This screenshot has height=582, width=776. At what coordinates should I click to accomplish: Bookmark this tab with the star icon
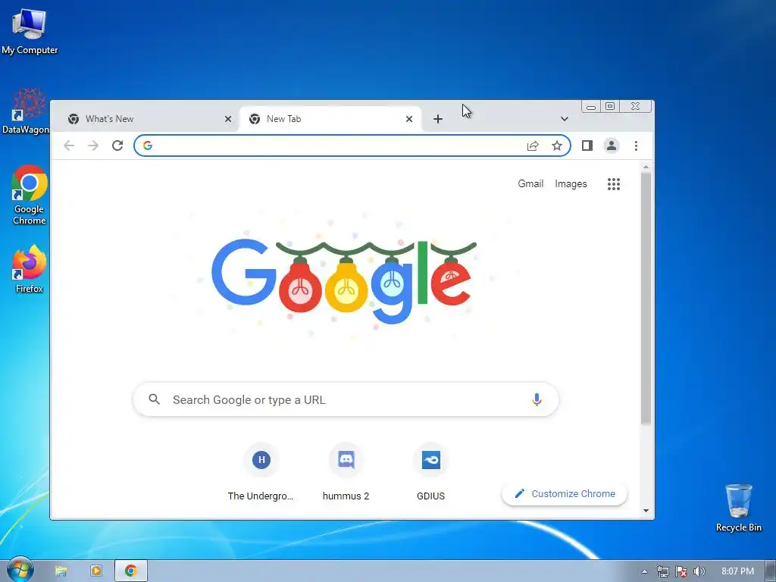click(x=557, y=145)
